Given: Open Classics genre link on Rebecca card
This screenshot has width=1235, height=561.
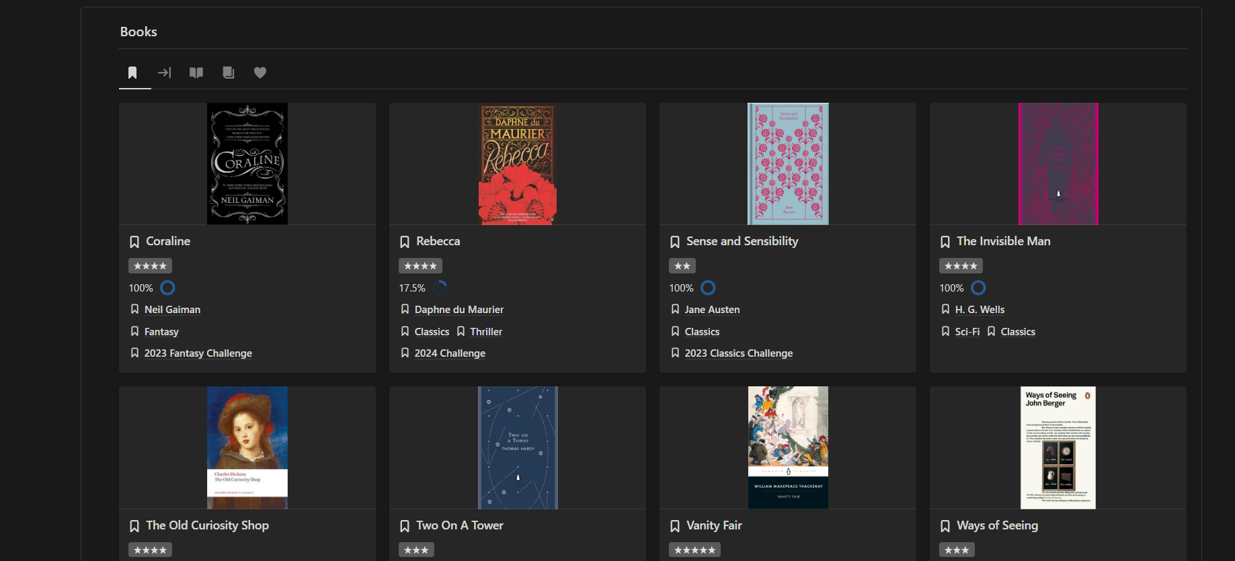Looking at the screenshot, I should coord(432,332).
